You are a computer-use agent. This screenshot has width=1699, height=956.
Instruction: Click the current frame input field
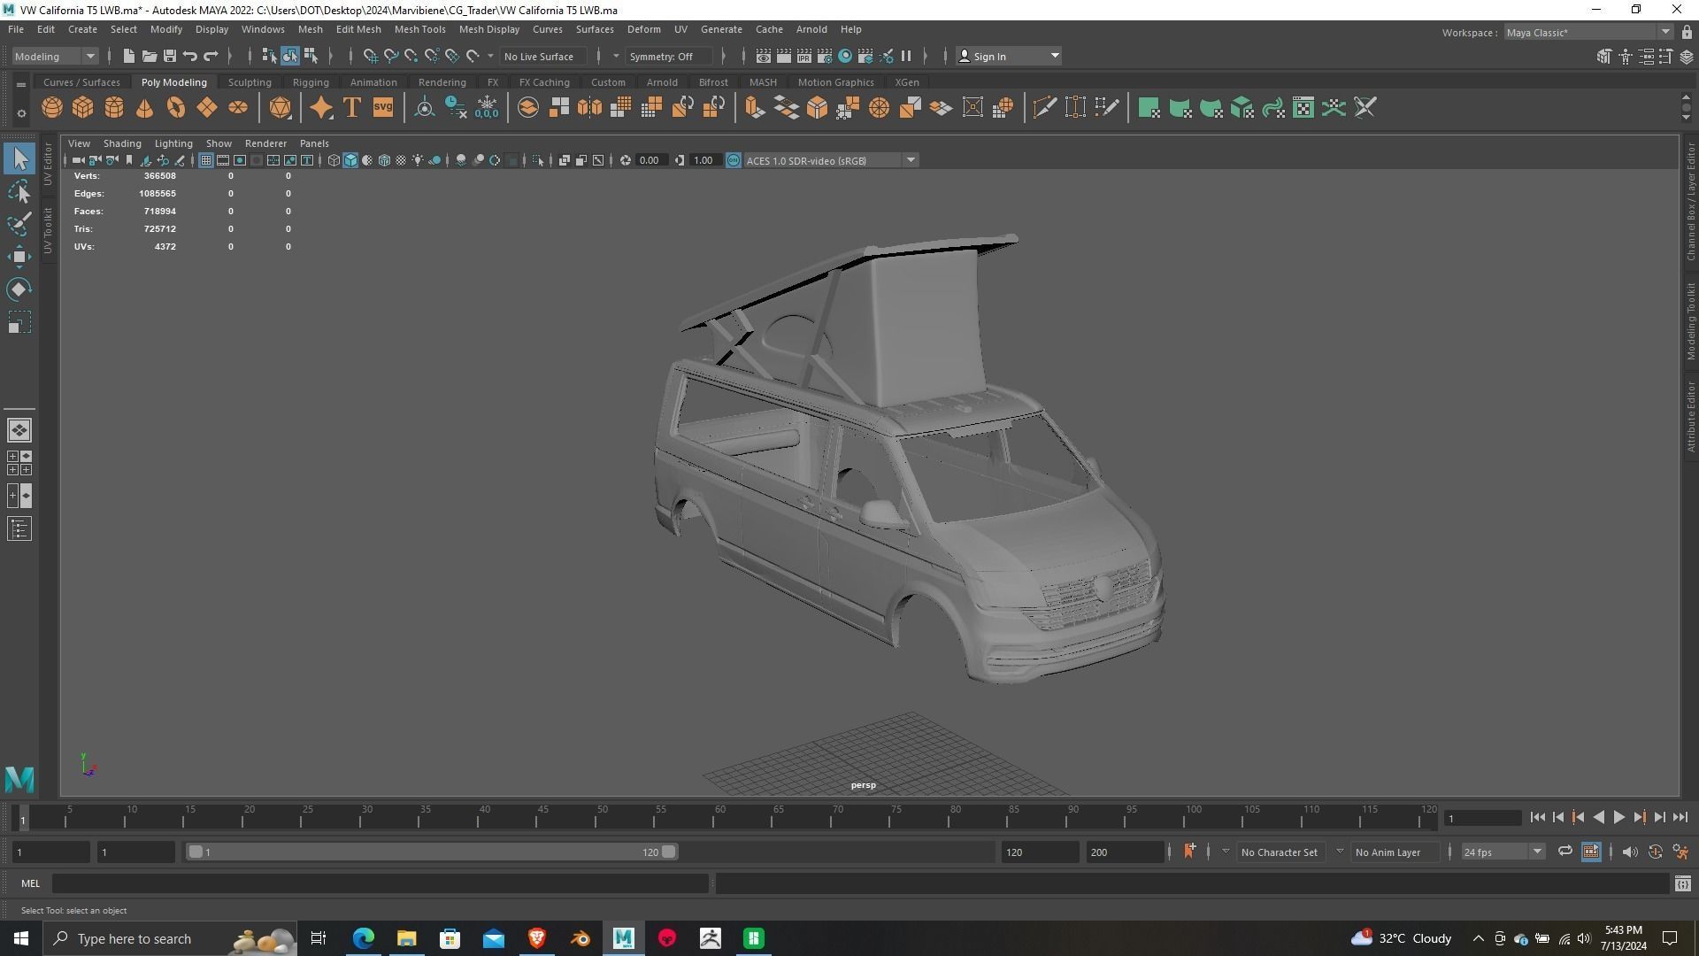1483,818
